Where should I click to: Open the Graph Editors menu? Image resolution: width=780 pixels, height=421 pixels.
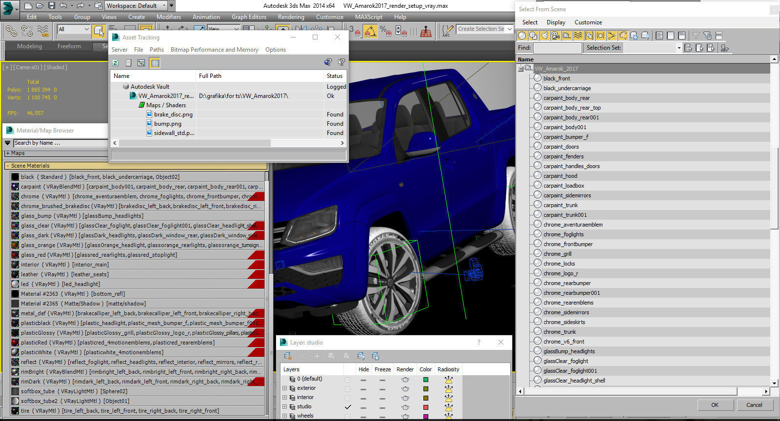[249, 17]
